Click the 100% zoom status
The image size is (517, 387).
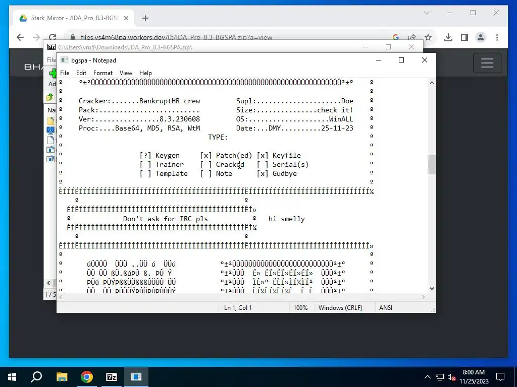[300, 308]
